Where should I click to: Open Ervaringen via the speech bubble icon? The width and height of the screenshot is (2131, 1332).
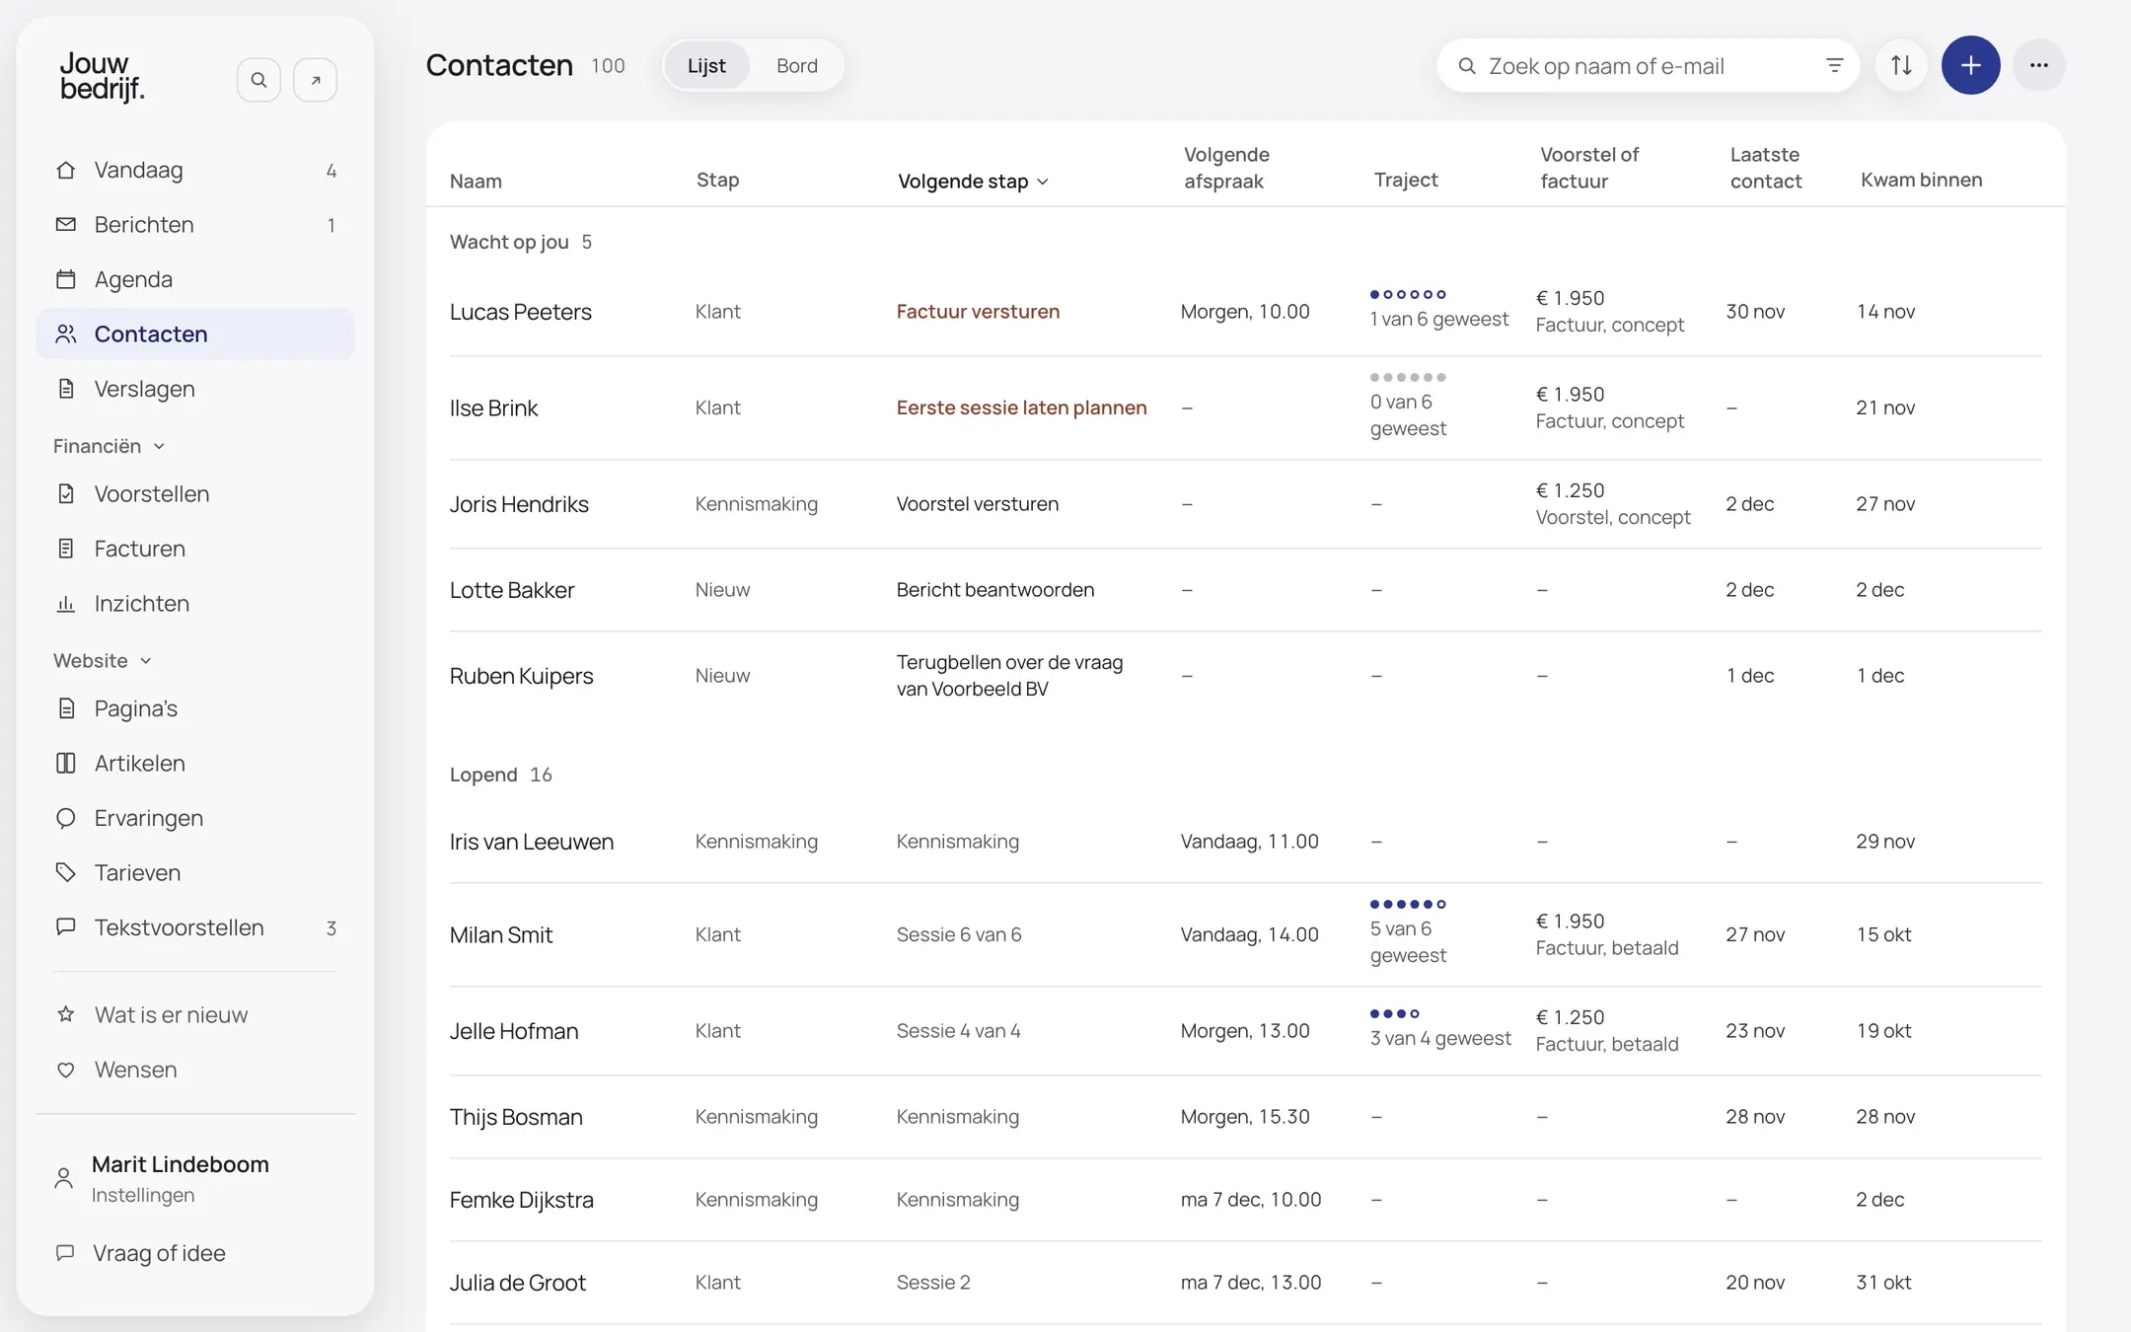tap(66, 818)
